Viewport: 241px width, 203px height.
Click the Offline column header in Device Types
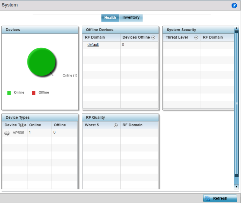[60, 125]
